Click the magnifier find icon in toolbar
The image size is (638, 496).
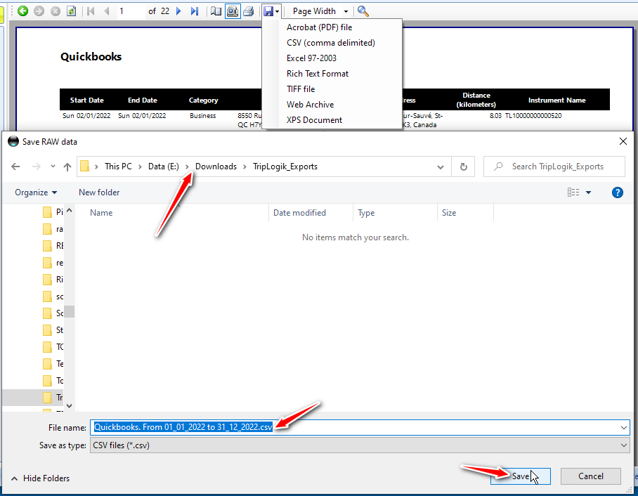coord(363,11)
